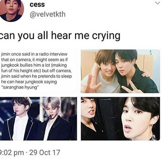View the stage performance photo with microphones

click(x=38, y=119)
